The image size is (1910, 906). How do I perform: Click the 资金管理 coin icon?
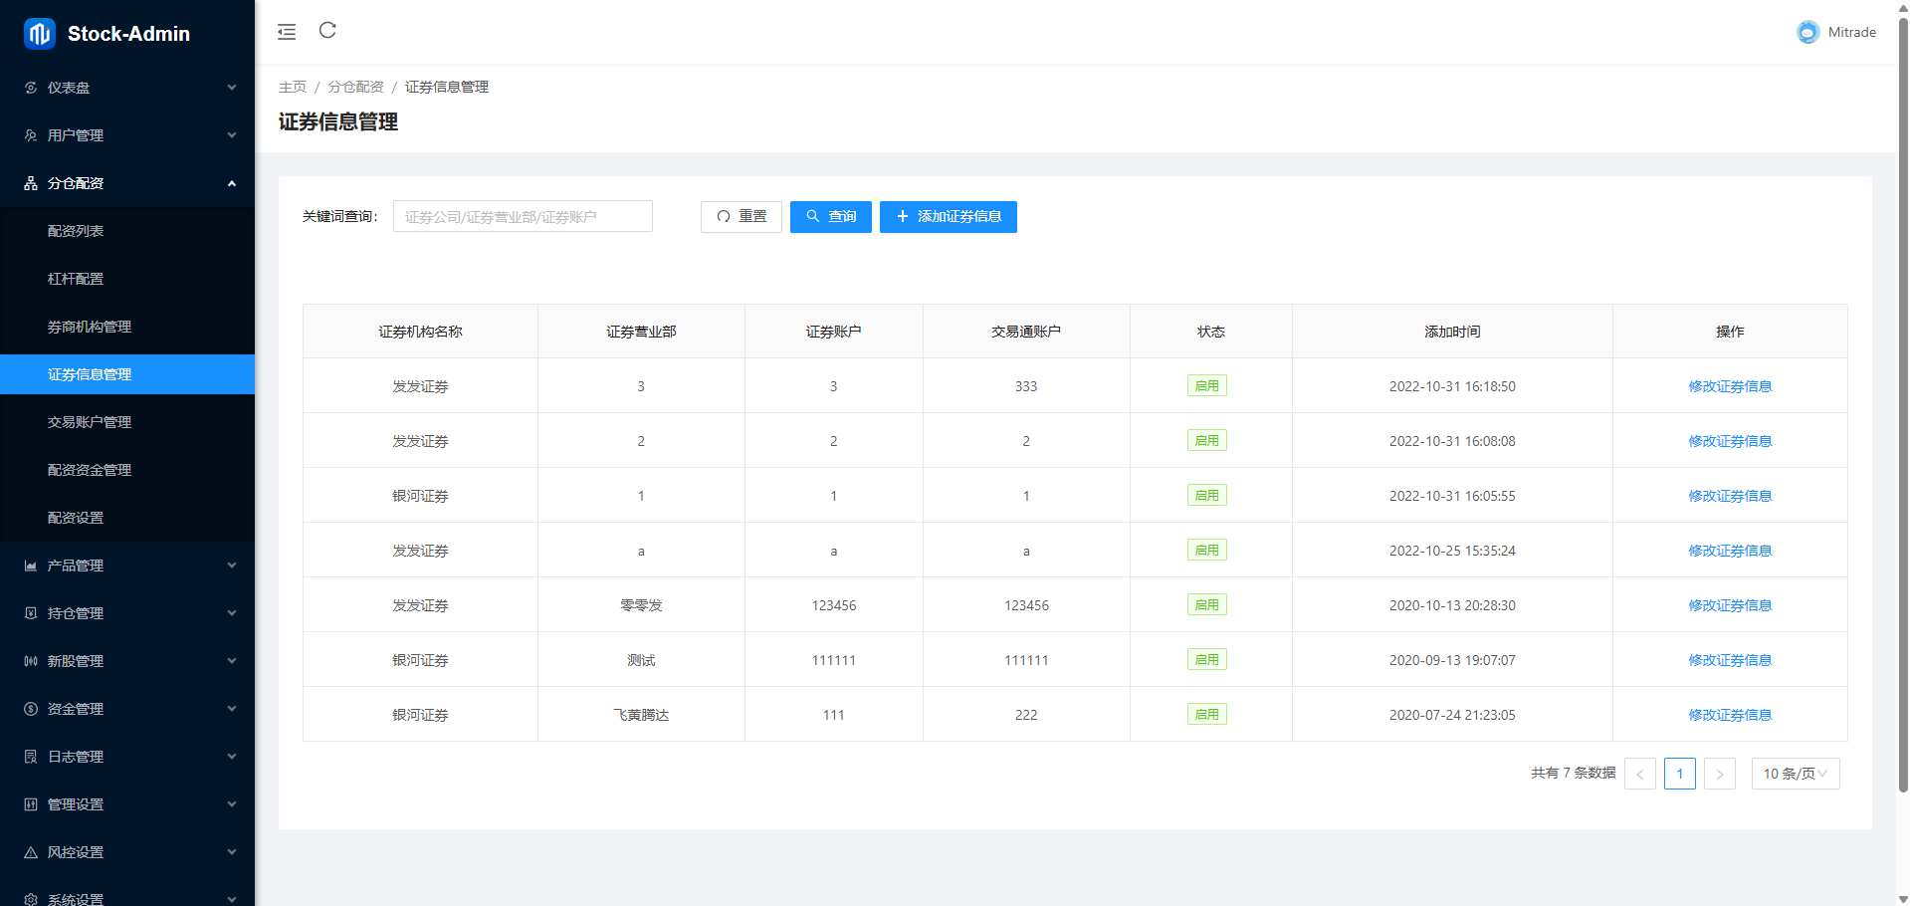tap(31, 709)
